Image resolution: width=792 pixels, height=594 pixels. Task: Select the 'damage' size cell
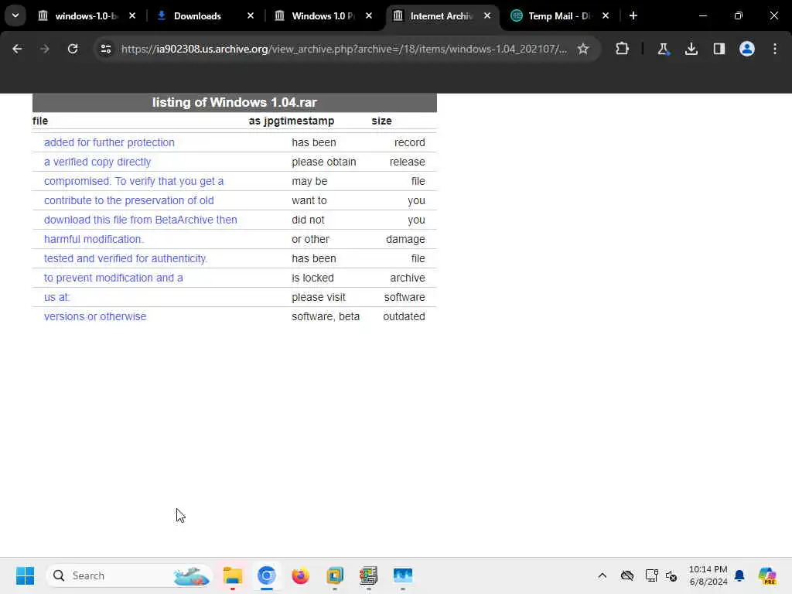click(405, 239)
